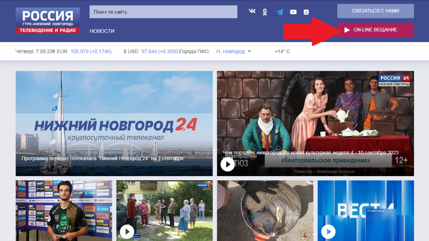Click the date Четверг, 7.09.23
Viewport: 429px width, 241px height.
point(34,51)
